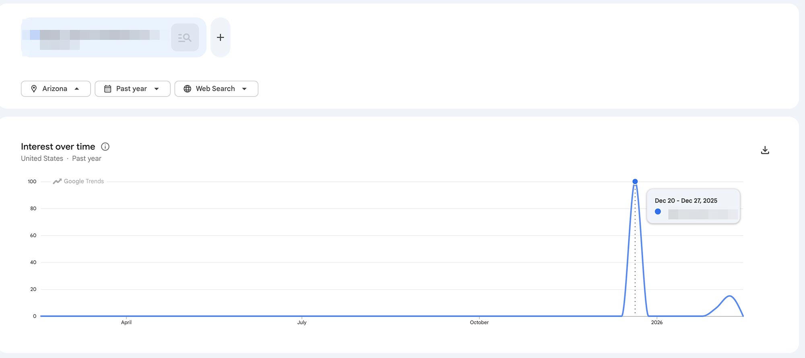The width and height of the screenshot is (805, 358).
Task: Click the April label on the time axis
Action: pos(126,323)
